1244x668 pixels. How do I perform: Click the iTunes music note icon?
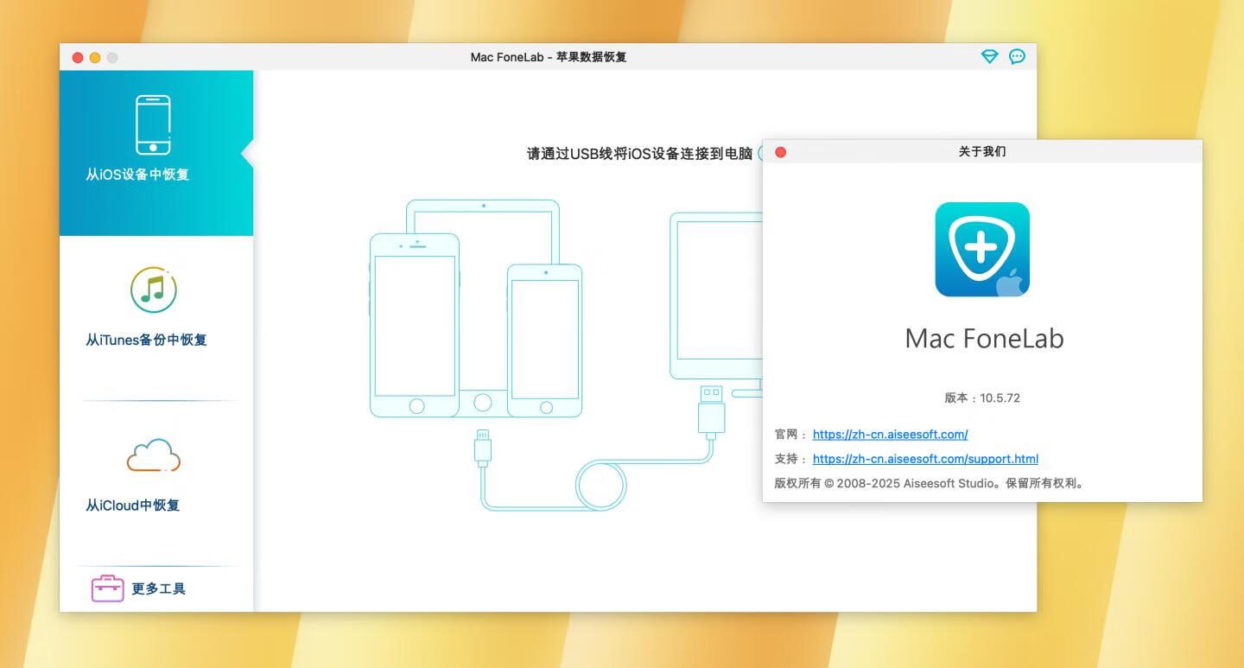pos(154,290)
